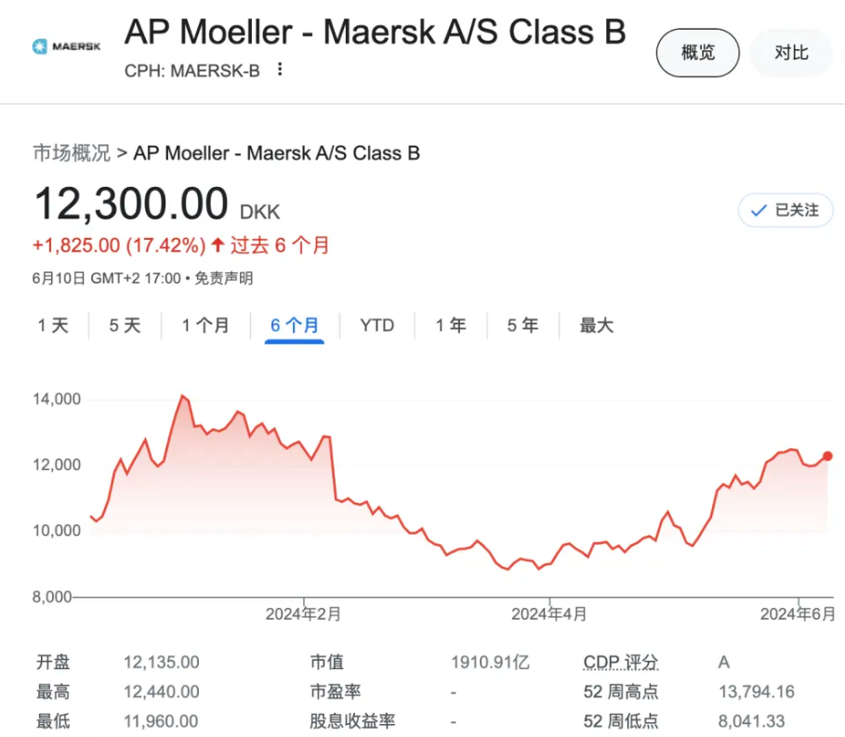Toggle the 已关注 following button
Image resolution: width=845 pixels, height=737 pixels.
click(x=786, y=210)
